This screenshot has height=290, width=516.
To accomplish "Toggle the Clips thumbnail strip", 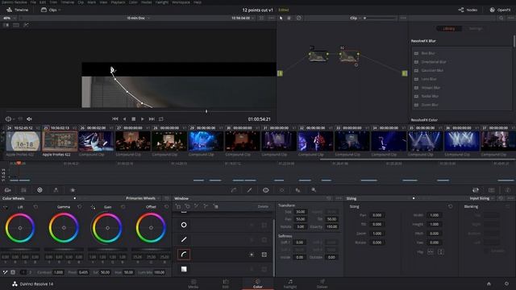I will click(49, 10).
